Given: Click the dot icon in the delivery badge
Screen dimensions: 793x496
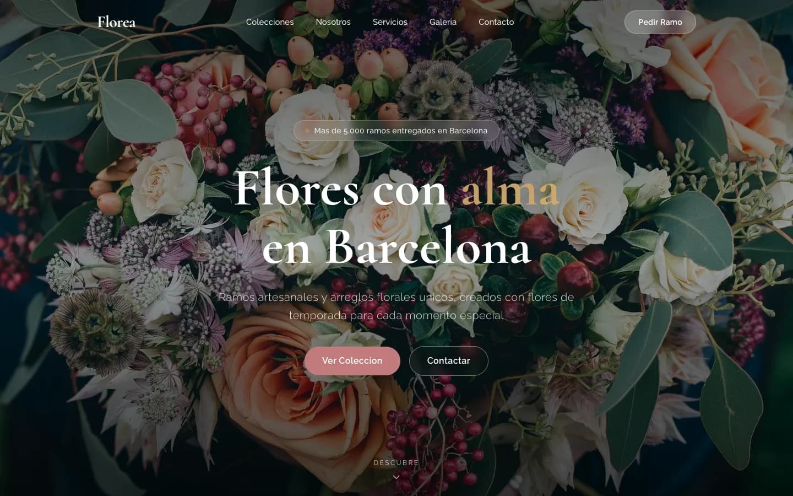Looking at the screenshot, I should (x=307, y=131).
